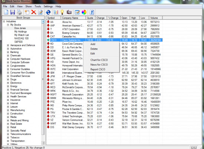Screen dimensions: 204x149
Task: Sort by Quote column header
Action: [91, 18]
